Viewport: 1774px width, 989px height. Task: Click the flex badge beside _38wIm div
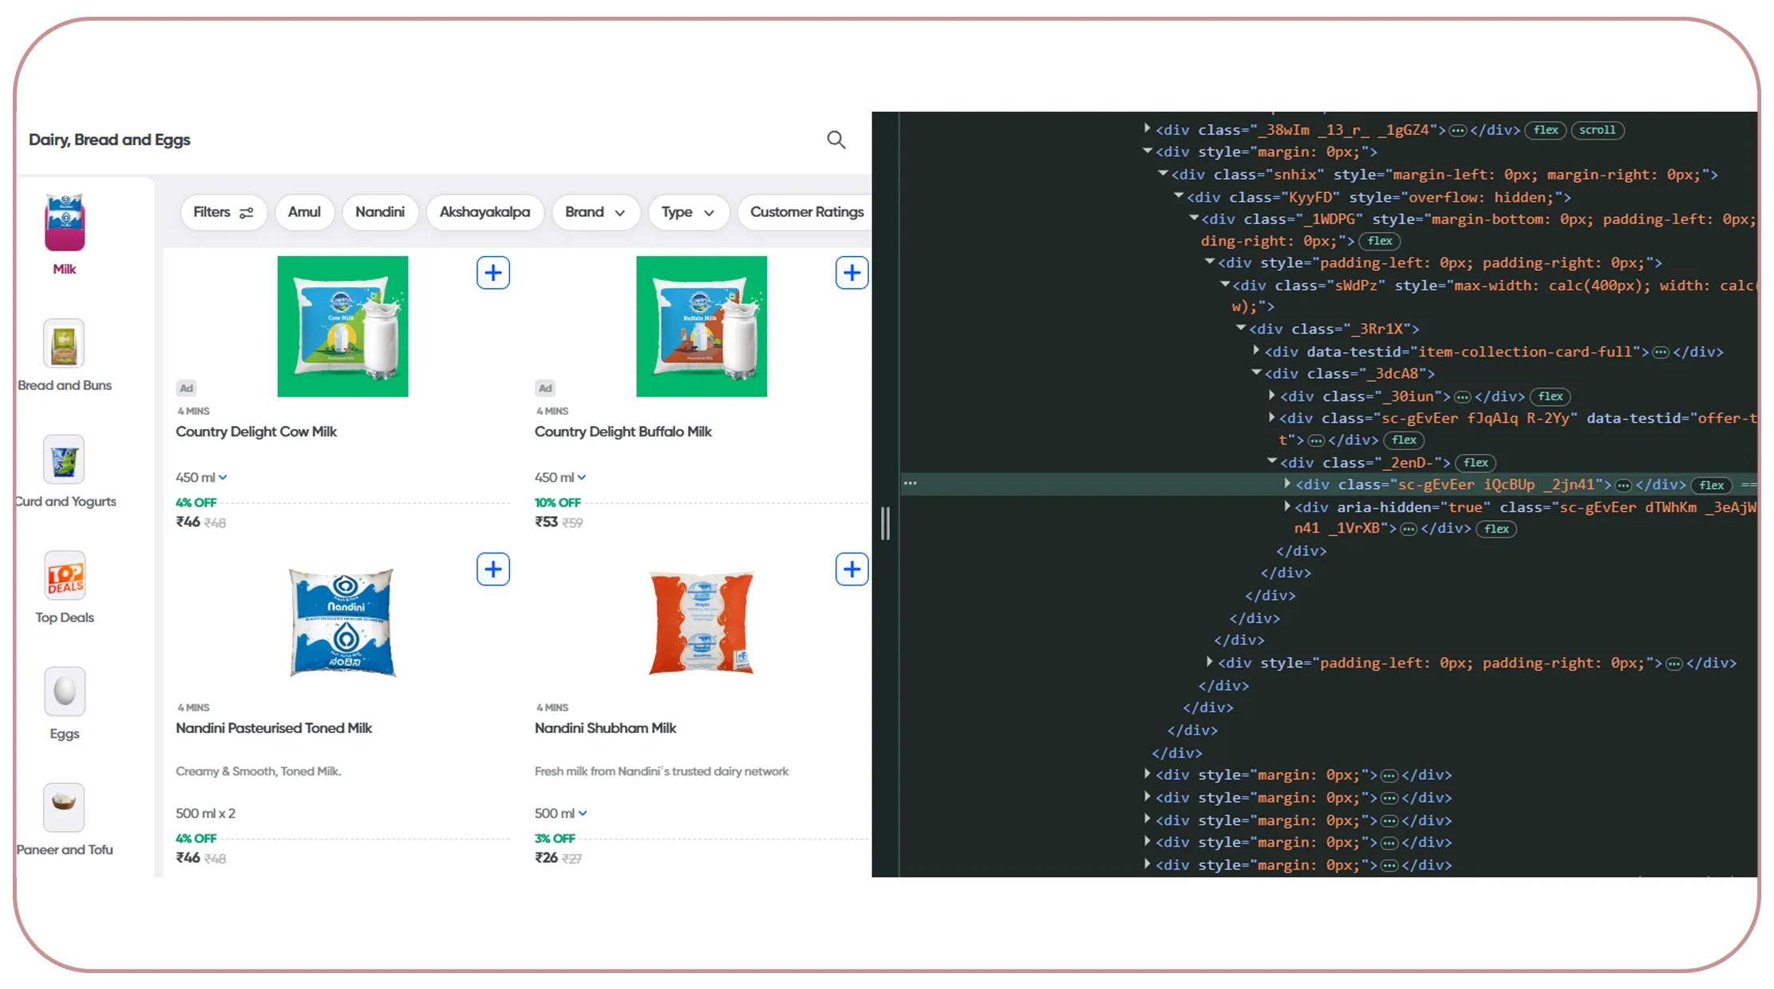(x=1546, y=130)
